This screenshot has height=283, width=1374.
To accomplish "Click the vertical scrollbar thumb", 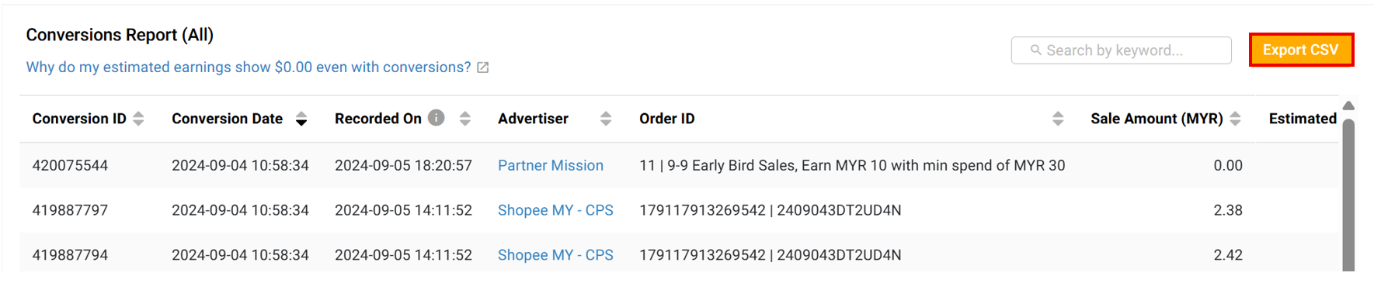I will [x=1348, y=194].
